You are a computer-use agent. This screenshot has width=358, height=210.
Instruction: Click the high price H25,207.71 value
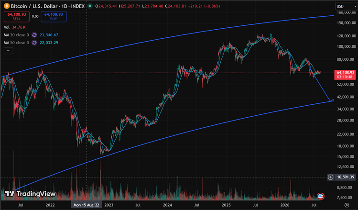[130, 6]
